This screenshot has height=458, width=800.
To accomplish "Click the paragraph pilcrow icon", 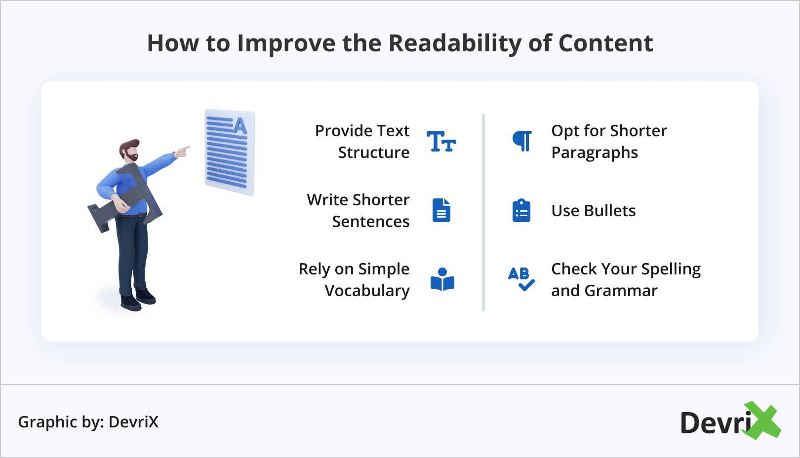I will click(x=522, y=141).
